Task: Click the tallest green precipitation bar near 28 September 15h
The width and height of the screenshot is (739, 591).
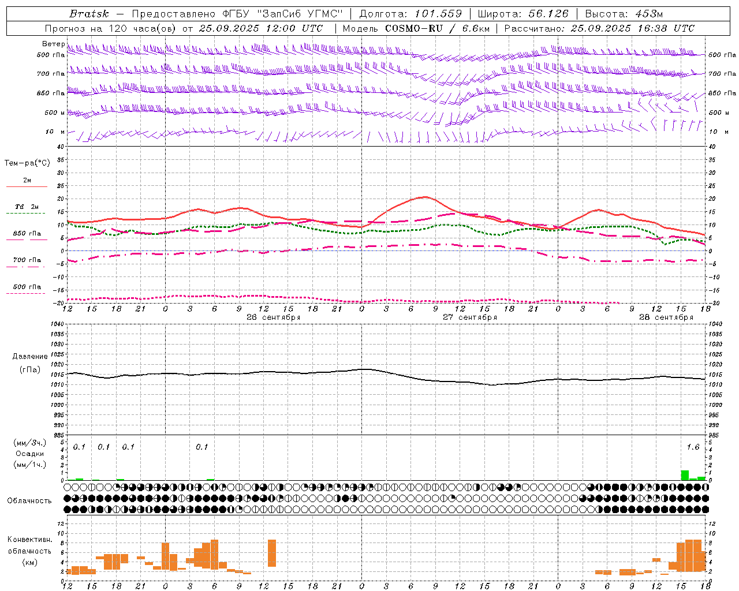Action: pyautogui.click(x=685, y=476)
